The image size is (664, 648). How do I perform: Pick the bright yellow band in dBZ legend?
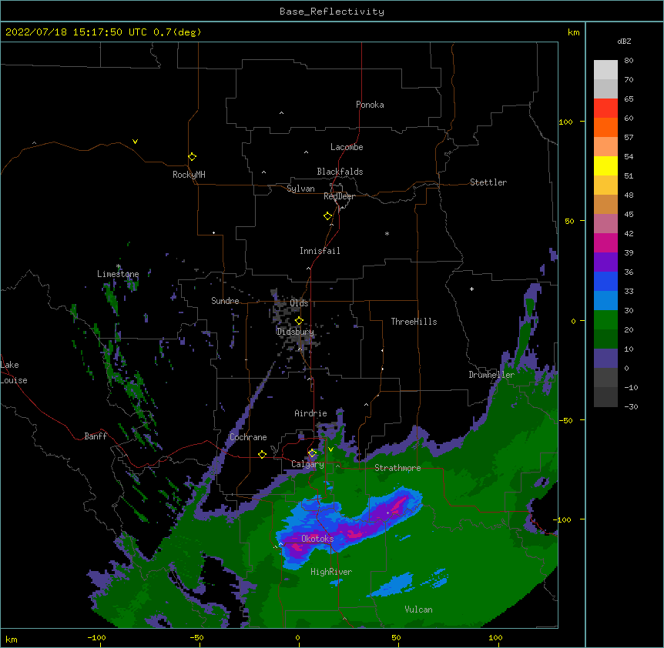click(605, 165)
